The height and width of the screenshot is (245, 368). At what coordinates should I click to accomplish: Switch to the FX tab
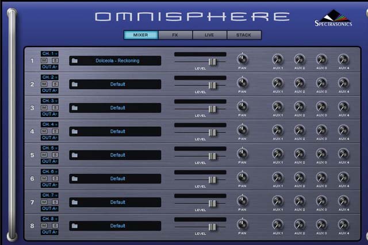[x=175, y=35]
